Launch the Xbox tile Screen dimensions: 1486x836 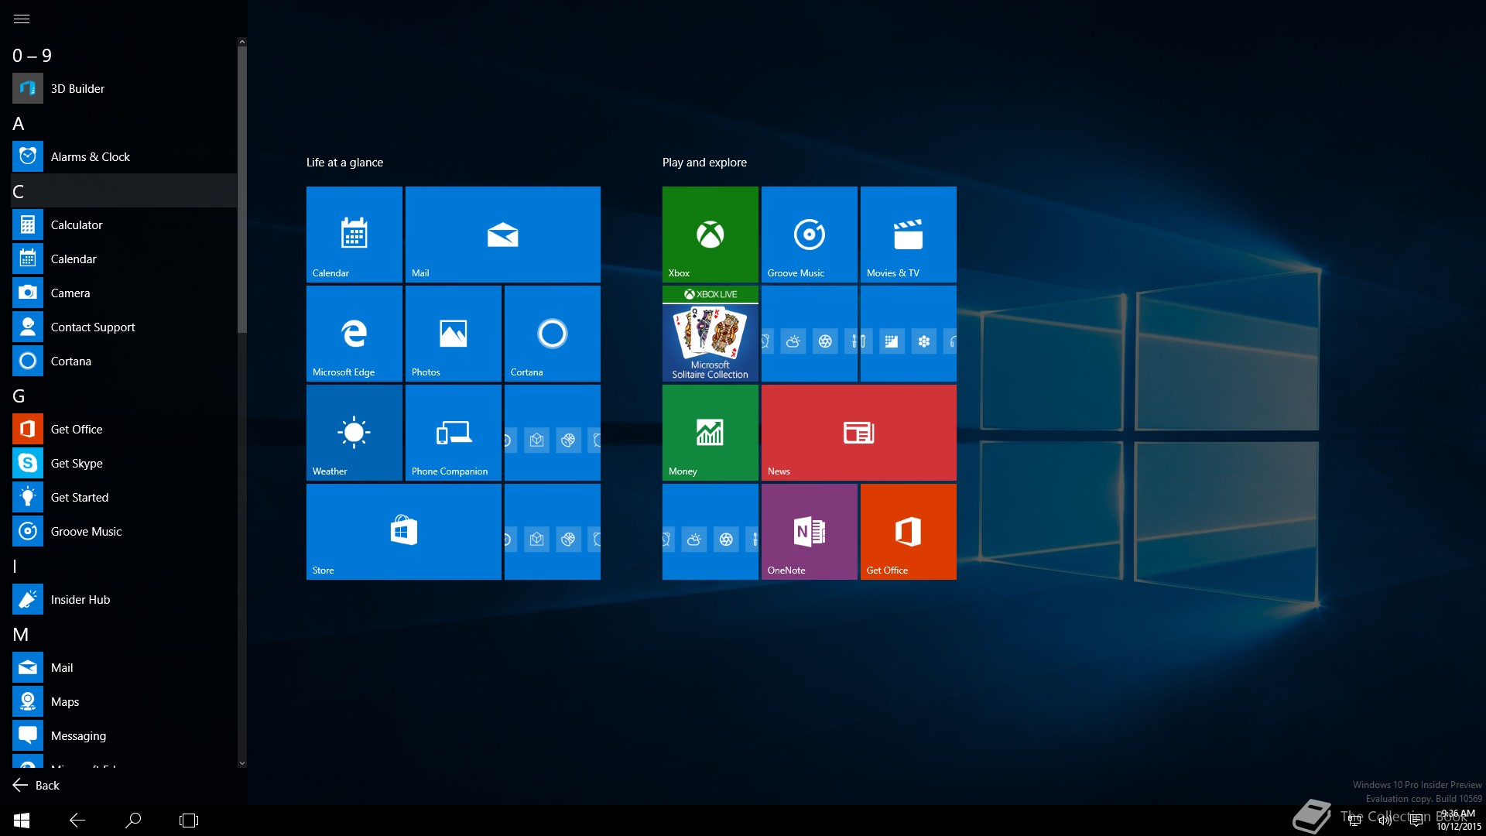pyautogui.click(x=710, y=234)
